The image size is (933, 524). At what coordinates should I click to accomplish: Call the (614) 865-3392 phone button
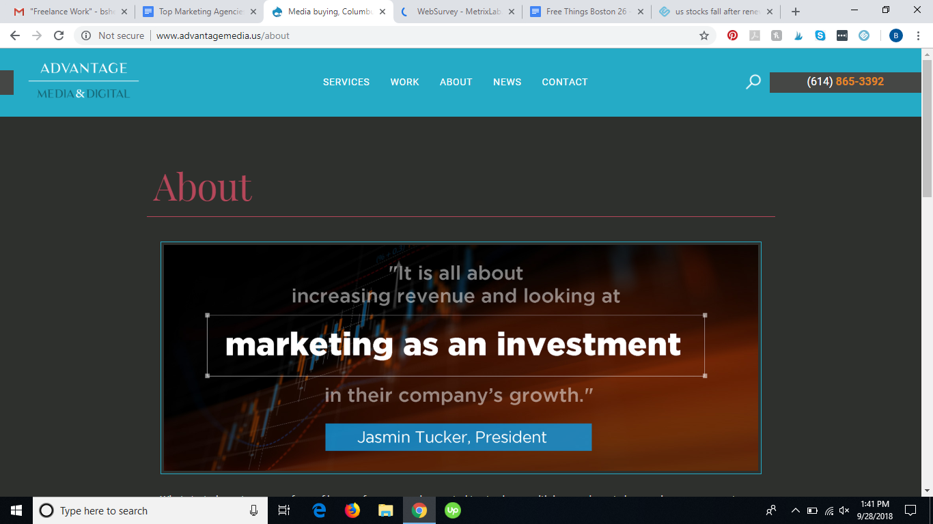click(x=846, y=82)
